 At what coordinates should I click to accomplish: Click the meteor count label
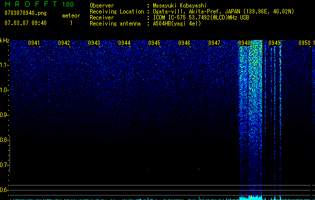point(71,15)
